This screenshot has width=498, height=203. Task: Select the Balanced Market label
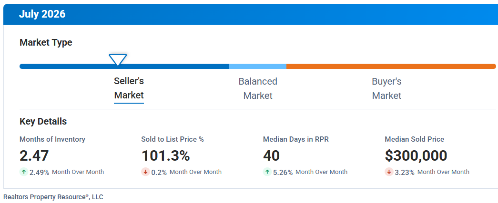tap(258, 88)
